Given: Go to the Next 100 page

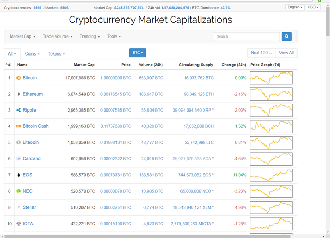Looking at the screenshot, I should coord(261,53).
